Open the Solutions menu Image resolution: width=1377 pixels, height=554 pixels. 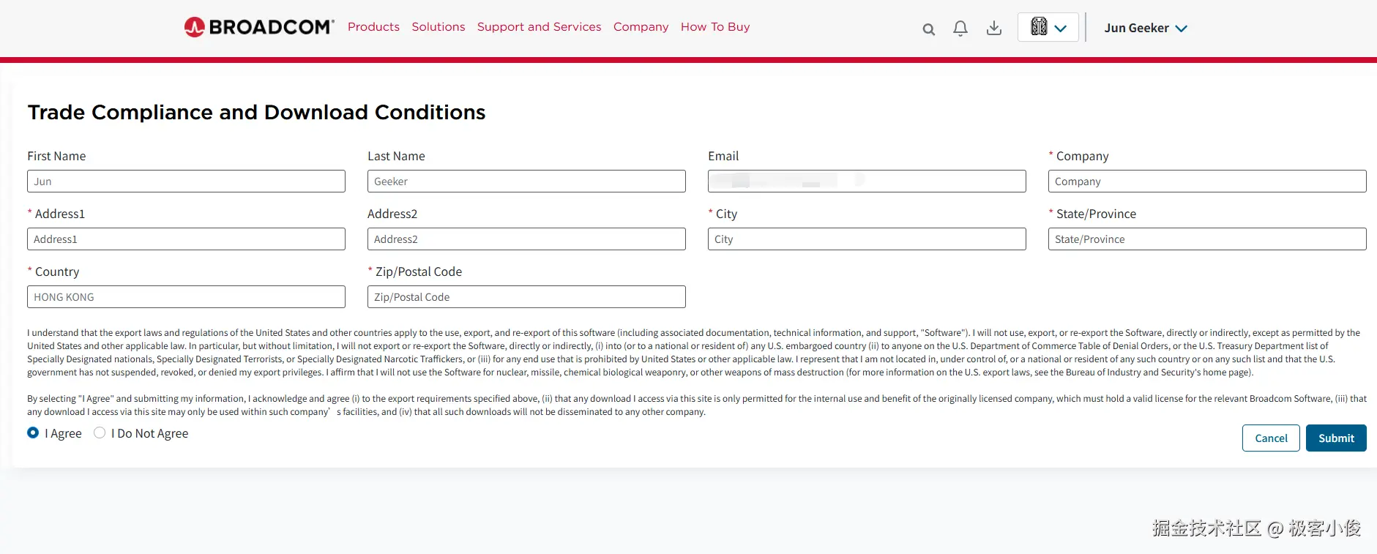[439, 27]
